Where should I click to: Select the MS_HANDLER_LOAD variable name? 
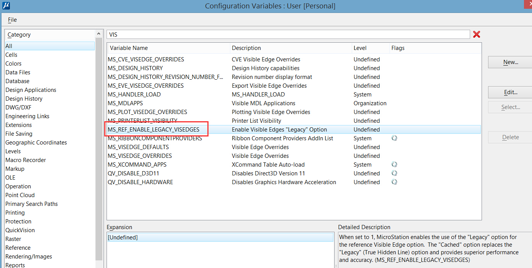pyautogui.click(x=134, y=95)
